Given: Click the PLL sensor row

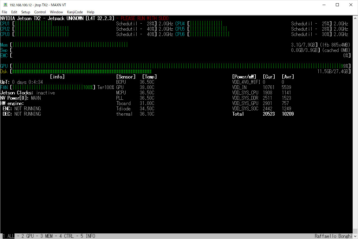Looking at the screenshot, I should [135, 98].
